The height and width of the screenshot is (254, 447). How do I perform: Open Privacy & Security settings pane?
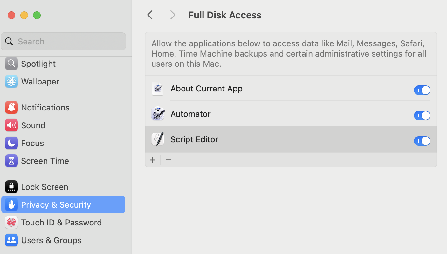point(56,204)
